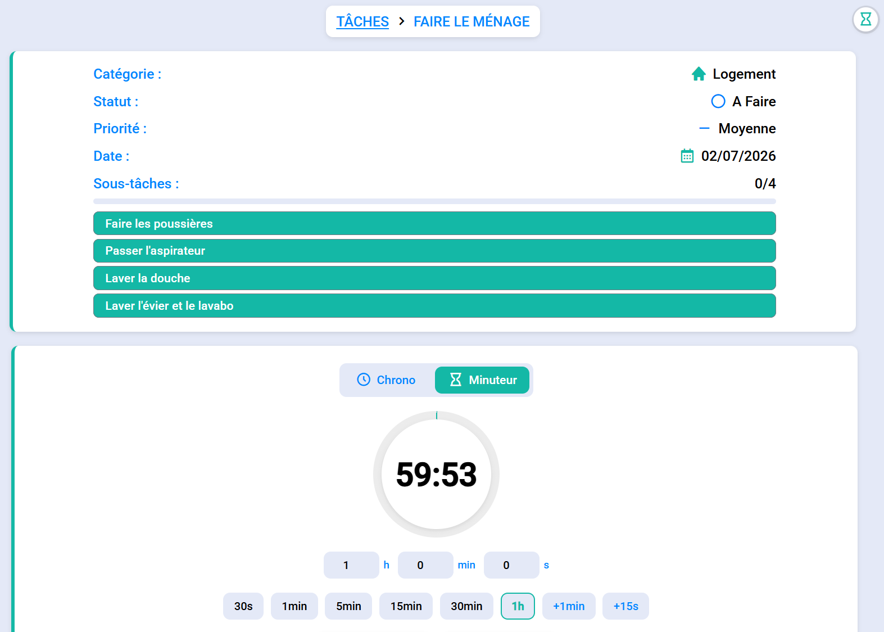Screen dimensions: 884x632
Task: Add fifteen seconds with +15s button
Action: click(x=625, y=606)
